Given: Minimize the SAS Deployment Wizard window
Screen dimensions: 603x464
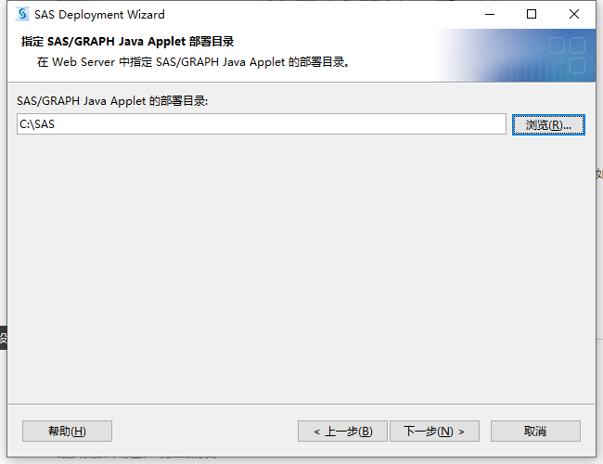Looking at the screenshot, I should click(490, 14).
